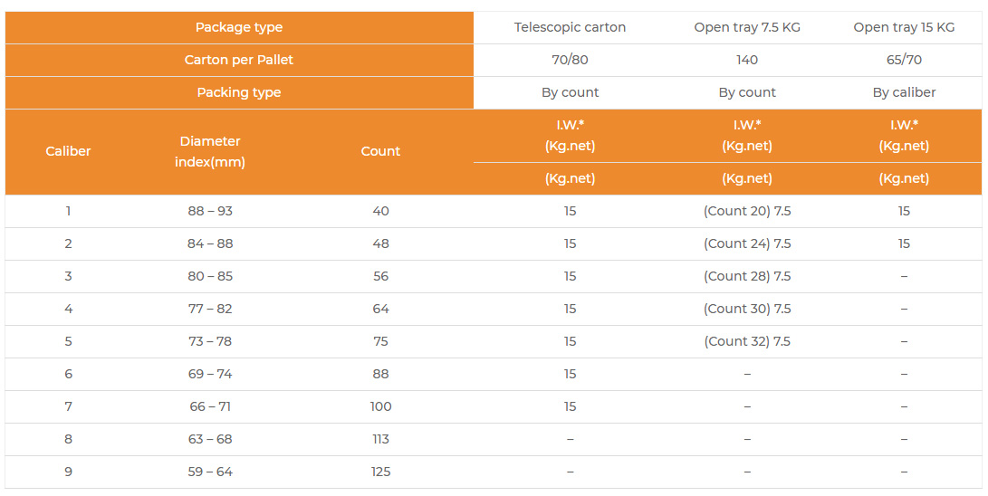Viewport: 988px width, 496px height.
Task: Click the Open tray 15 KG heading
Action: click(x=904, y=27)
